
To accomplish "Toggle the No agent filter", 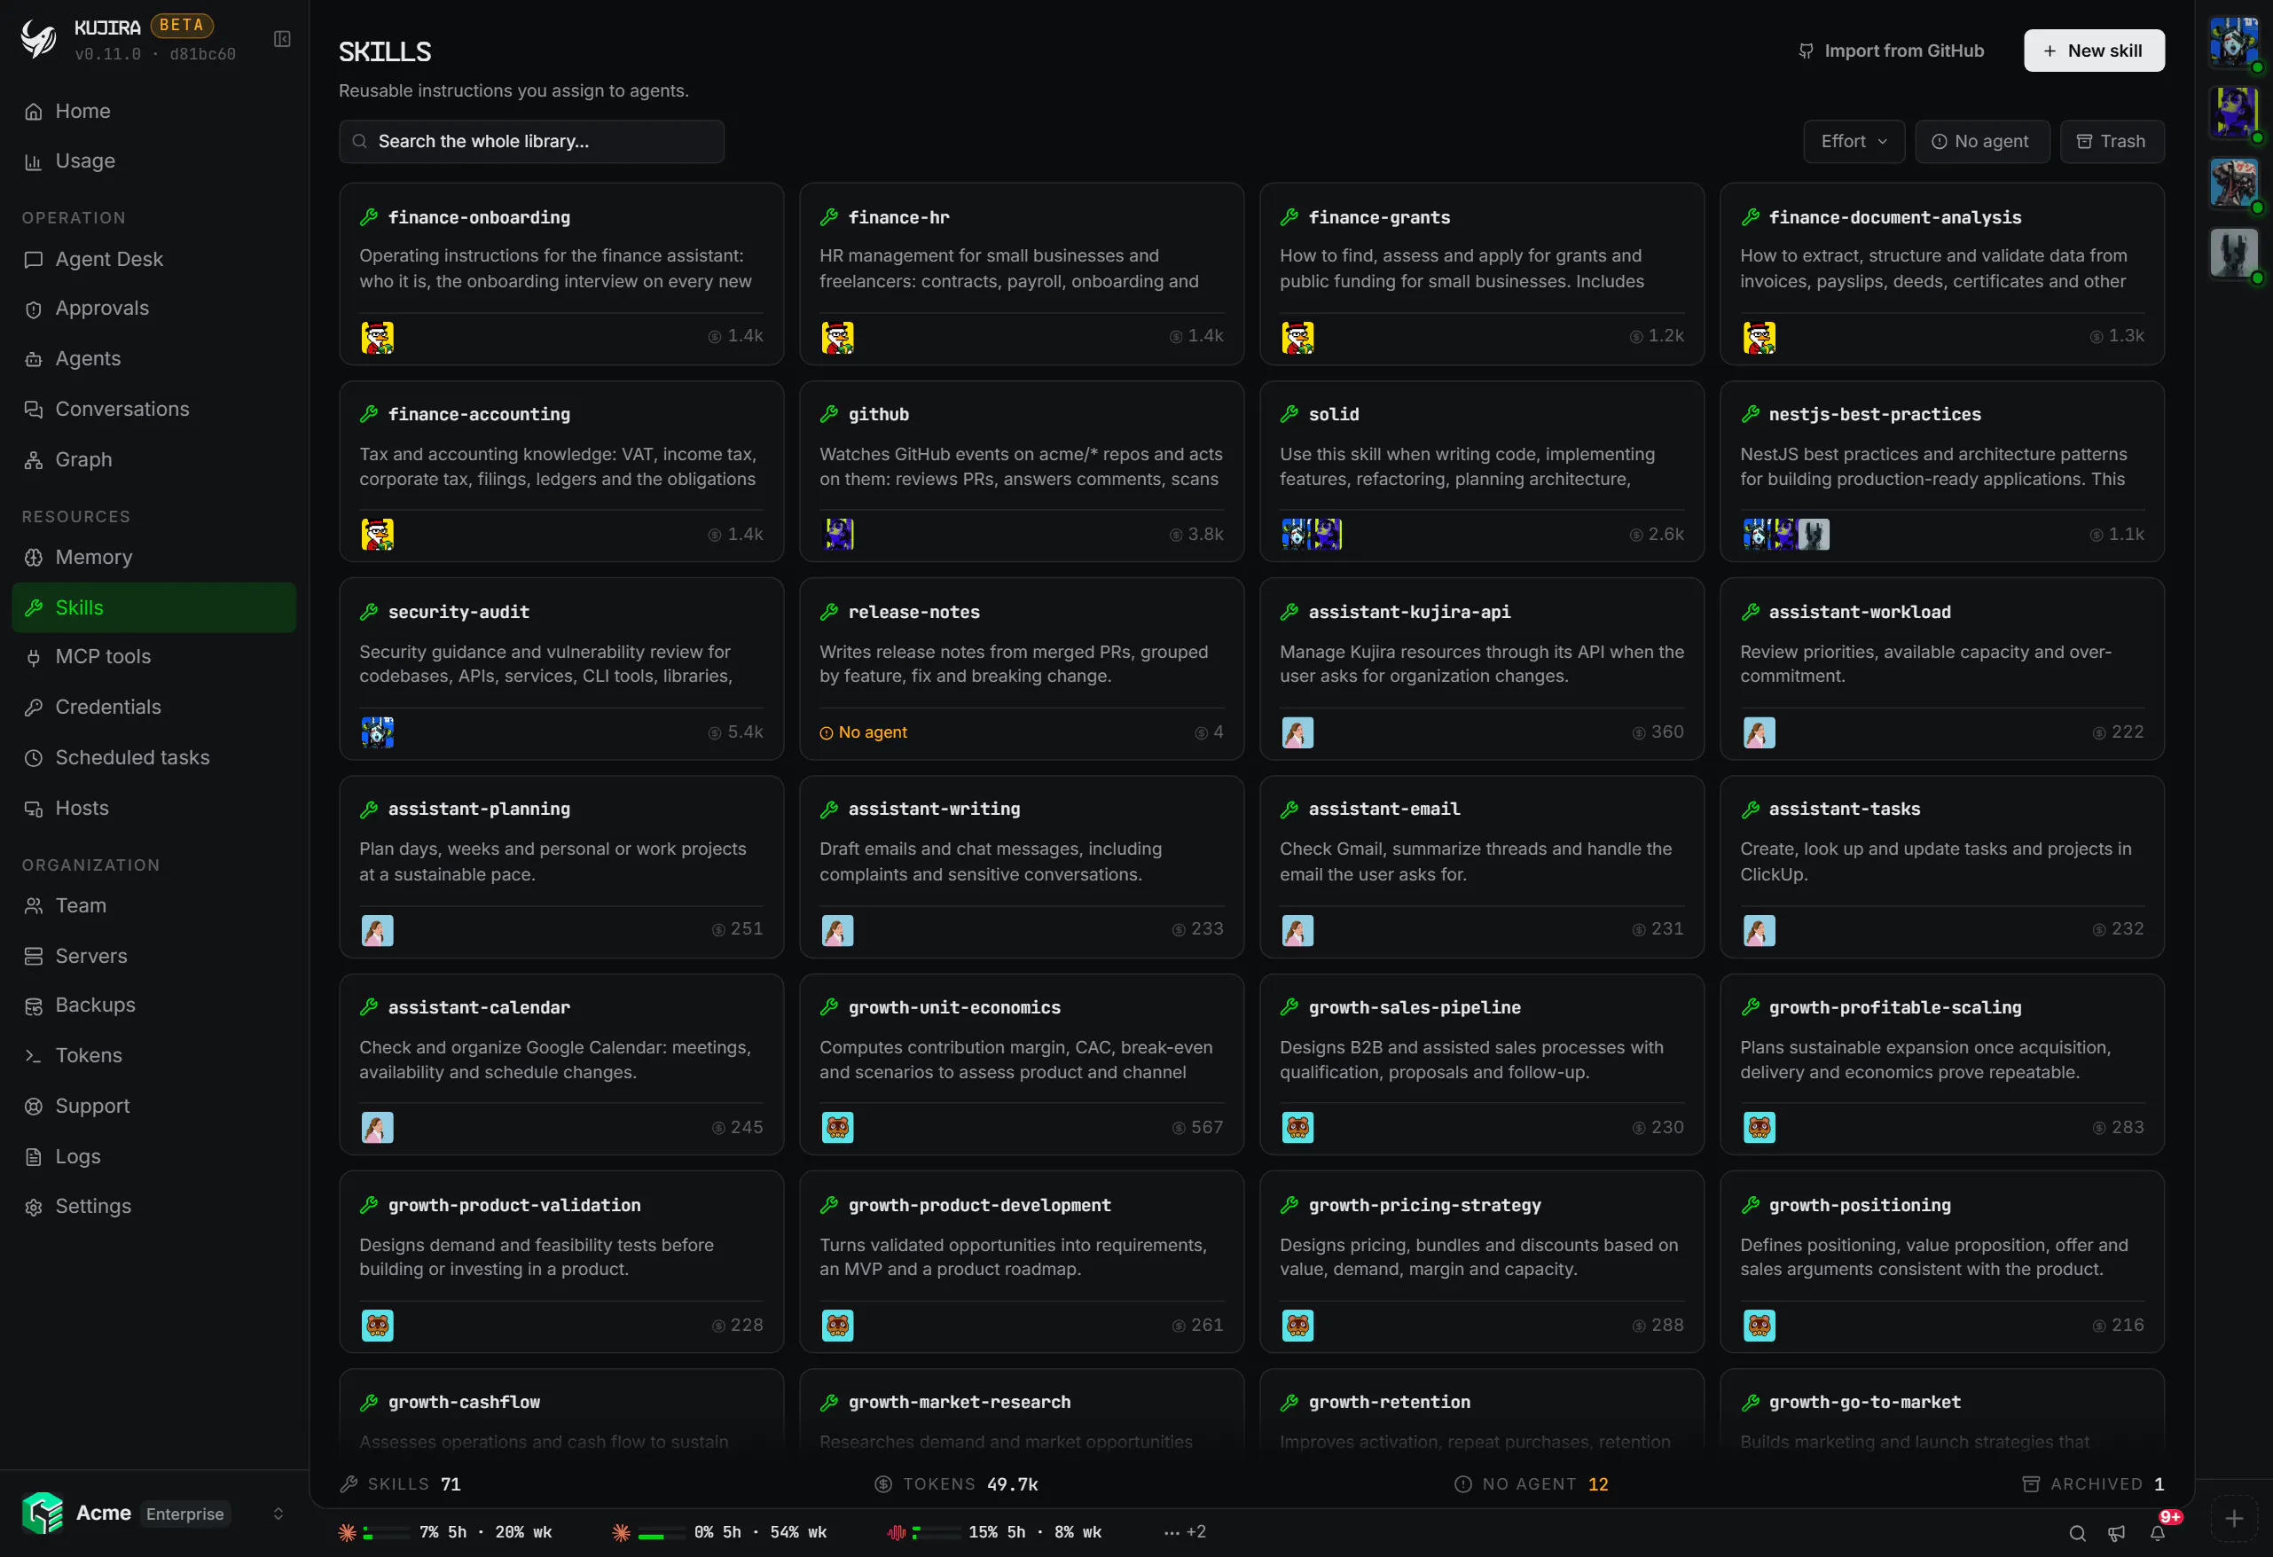I will [x=1981, y=142].
